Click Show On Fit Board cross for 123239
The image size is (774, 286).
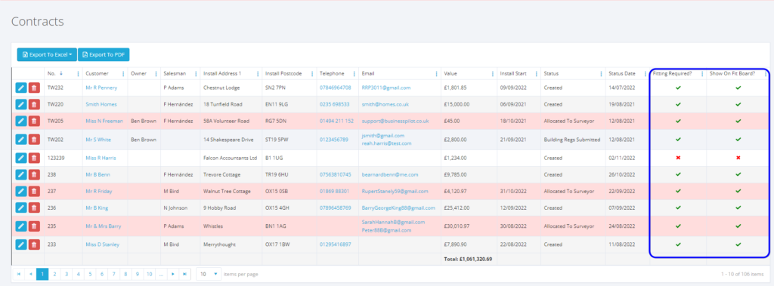tap(738, 158)
